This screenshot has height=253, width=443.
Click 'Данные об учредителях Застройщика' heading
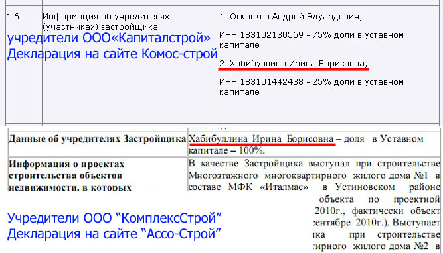pos(97,139)
